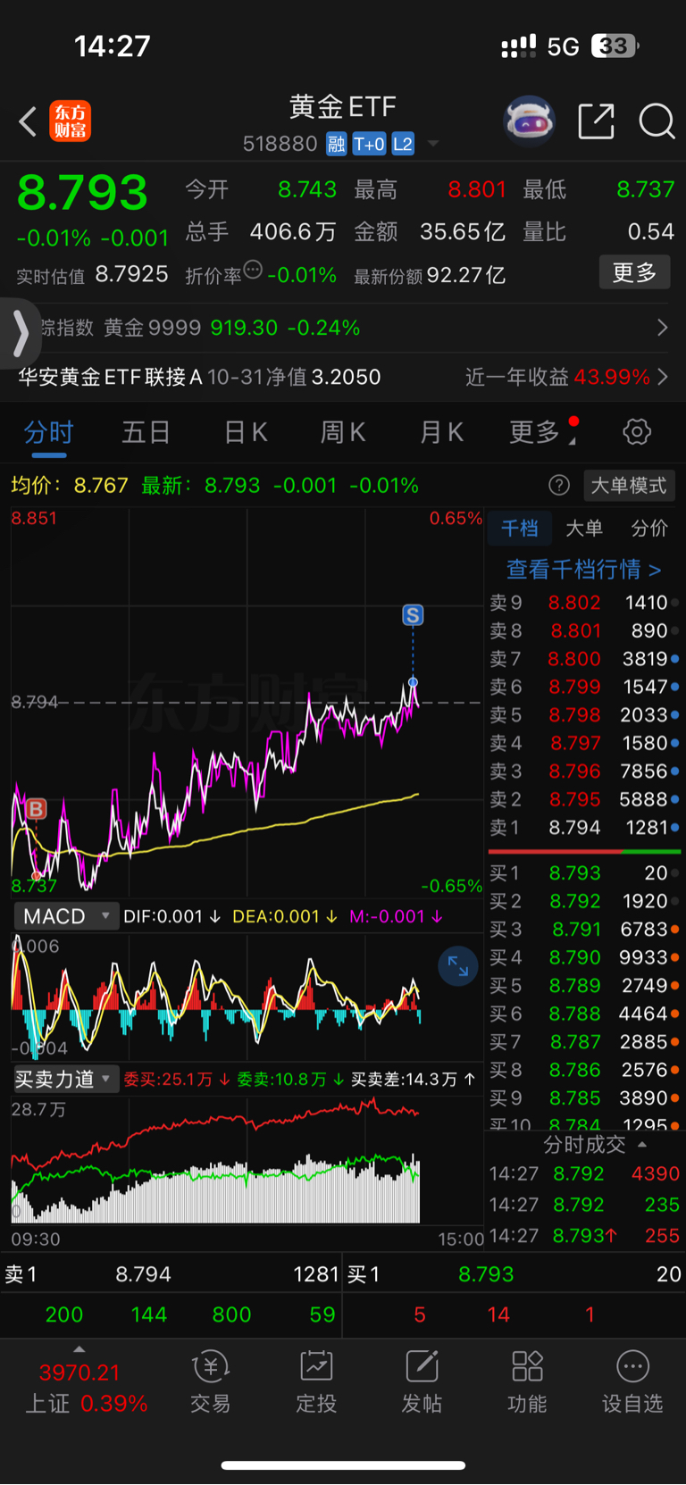Tap the share/export icon
Screen dimensions: 686x1485
click(596, 121)
